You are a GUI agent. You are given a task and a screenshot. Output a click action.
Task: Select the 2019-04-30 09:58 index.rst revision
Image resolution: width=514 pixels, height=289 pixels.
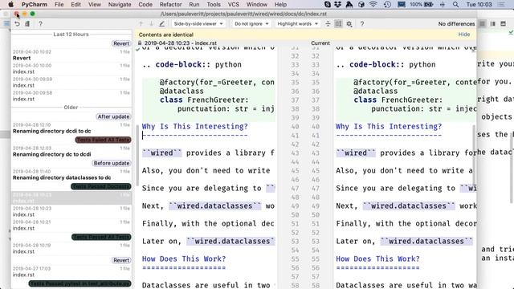tap(71, 96)
